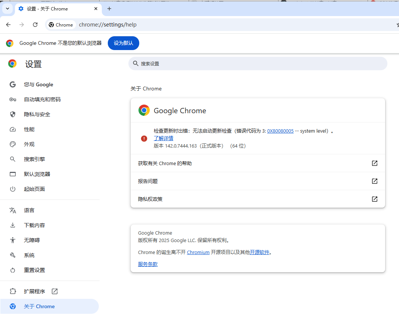Click version text 142.0.7444.163

coord(181,146)
